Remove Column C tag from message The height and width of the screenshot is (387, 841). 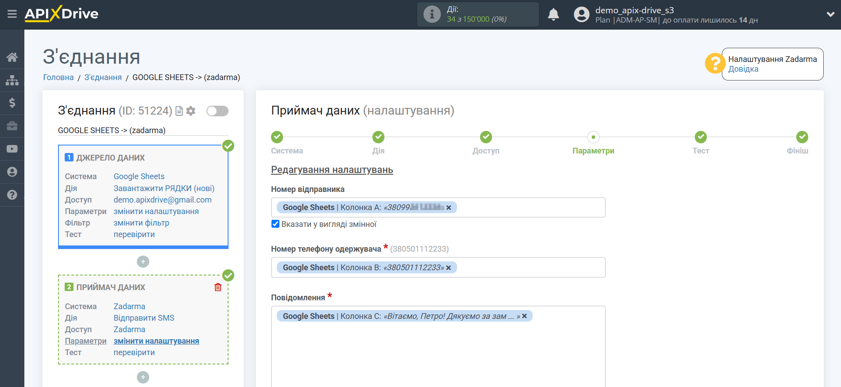pos(524,316)
